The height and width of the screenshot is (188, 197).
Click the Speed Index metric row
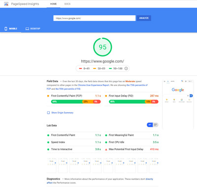click(74, 142)
